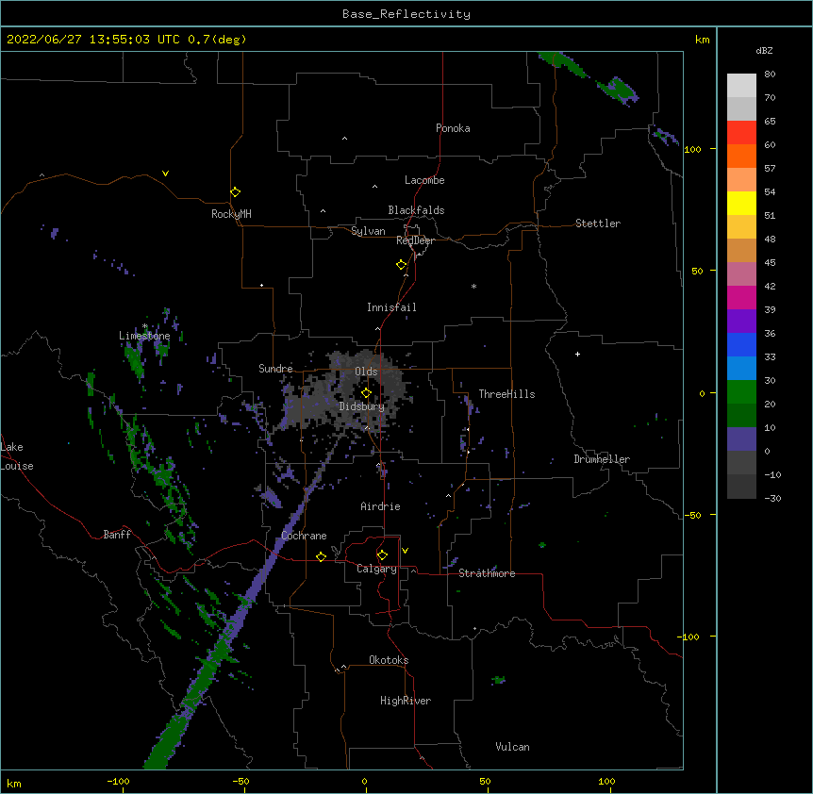Image resolution: width=813 pixels, height=794 pixels.
Task: Click the orange 57-60 dBZ legend swatch
Action: [x=741, y=156]
